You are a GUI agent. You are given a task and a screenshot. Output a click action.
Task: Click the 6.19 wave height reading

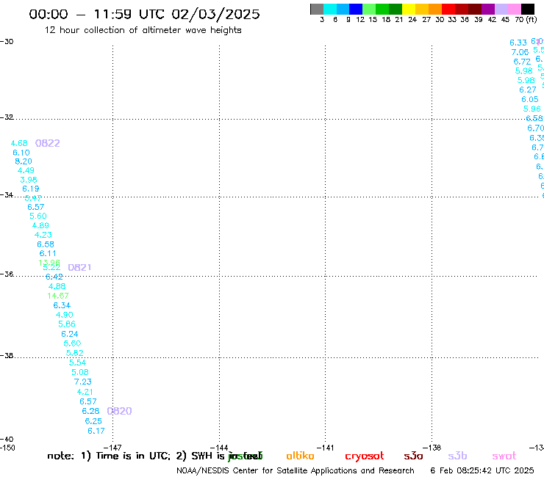point(31,189)
